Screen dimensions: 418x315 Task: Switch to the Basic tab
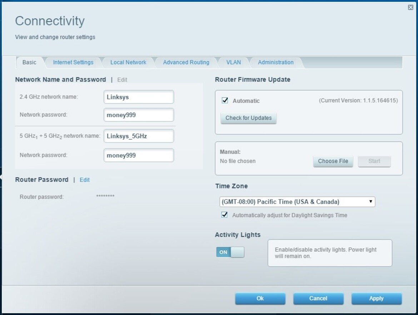pyautogui.click(x=29, y=63)
